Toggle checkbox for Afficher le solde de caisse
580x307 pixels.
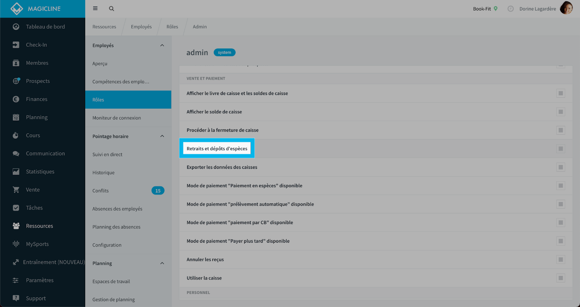561,112
